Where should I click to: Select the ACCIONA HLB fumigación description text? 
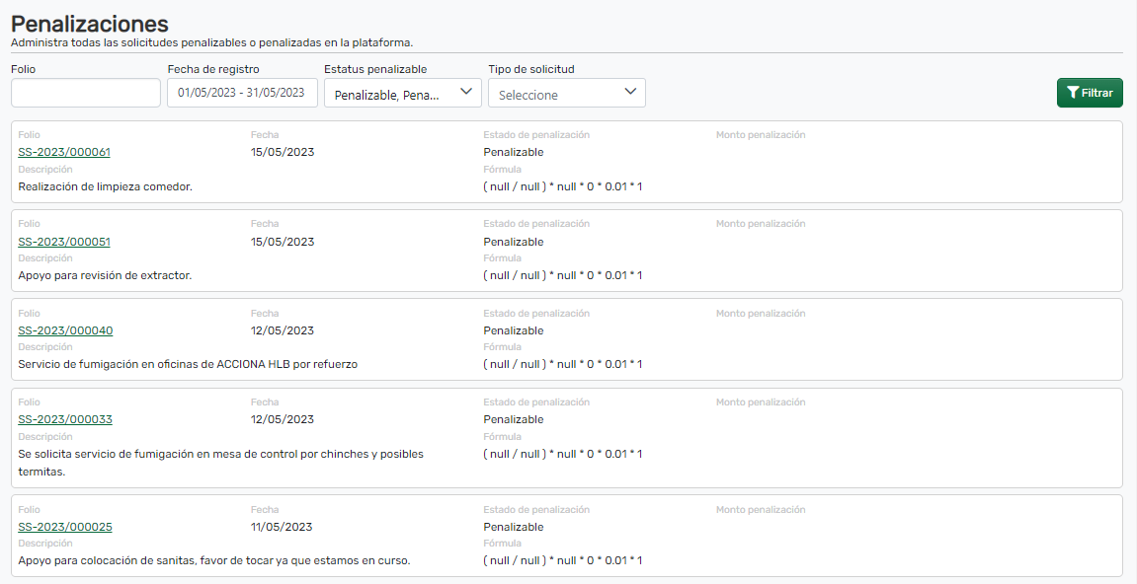coord(188,364)
